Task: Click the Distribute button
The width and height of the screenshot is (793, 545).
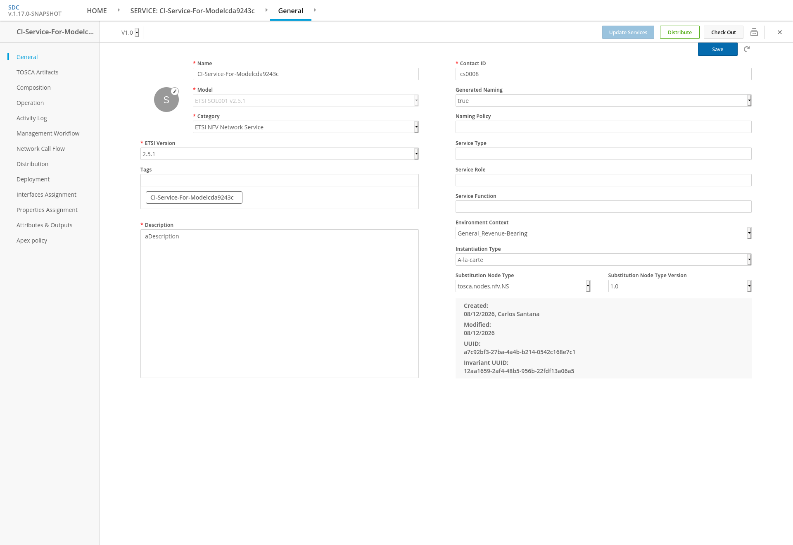Action: (x=679, y=32)
